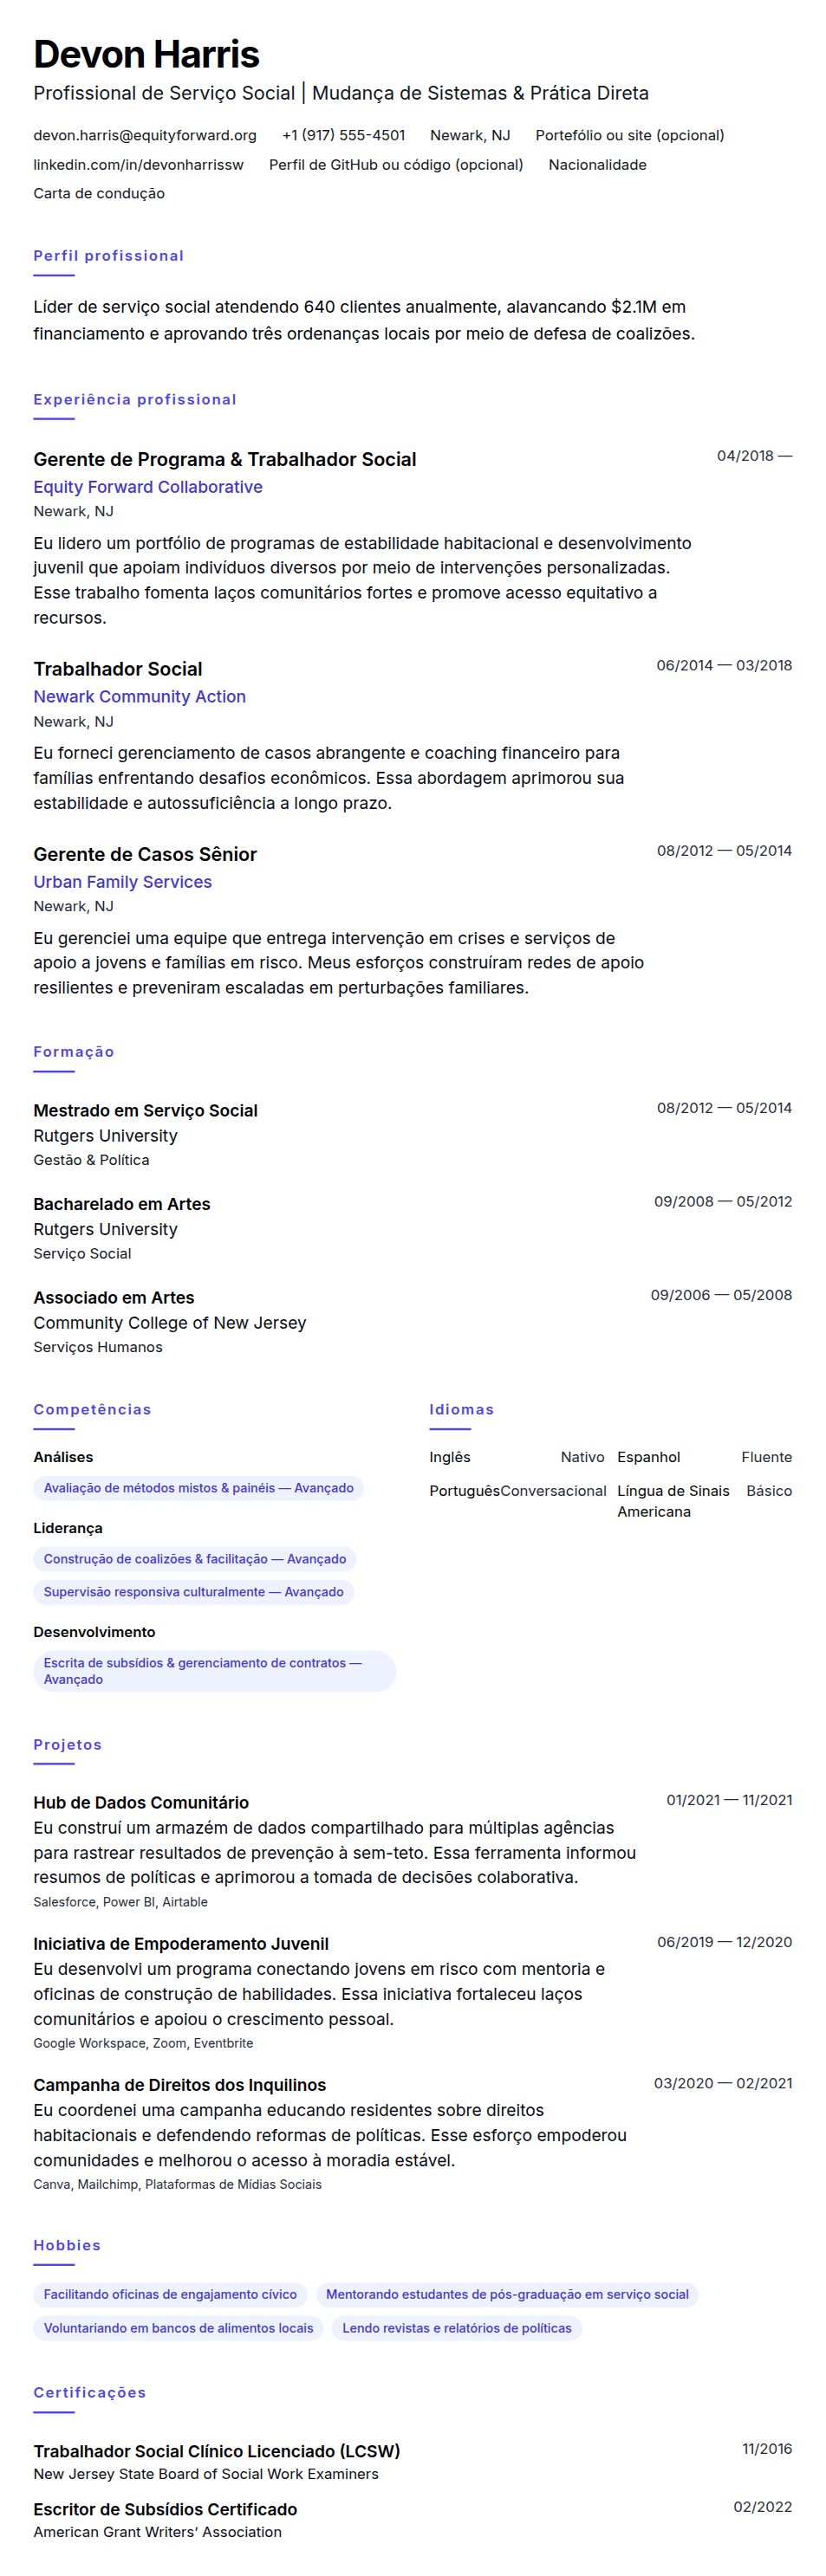Select Trabalhador Social Clínico Licenciado (LCSW)
The height and width of the screenshot is (2576, 826).
[218, 2451]
